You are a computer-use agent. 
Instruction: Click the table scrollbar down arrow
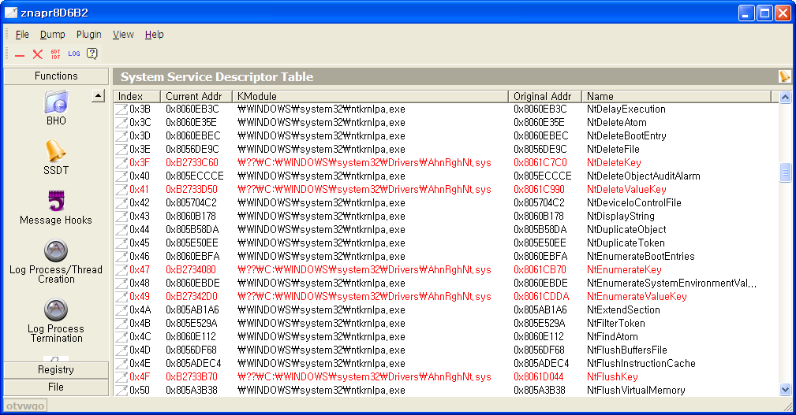[785, 389]
